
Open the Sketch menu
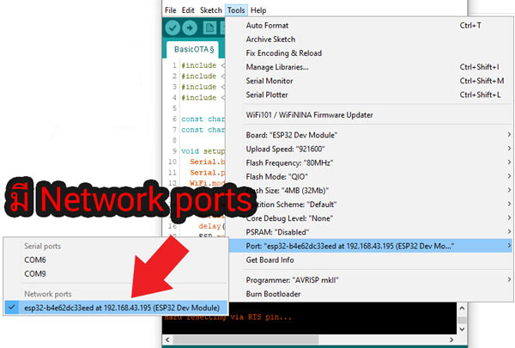[x=211, y=10]
